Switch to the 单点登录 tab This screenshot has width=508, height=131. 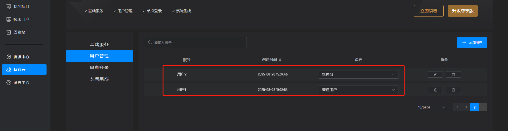click(99, 67)
